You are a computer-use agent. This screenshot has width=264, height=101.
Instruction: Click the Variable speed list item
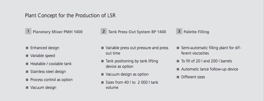[x=42, y=56]
